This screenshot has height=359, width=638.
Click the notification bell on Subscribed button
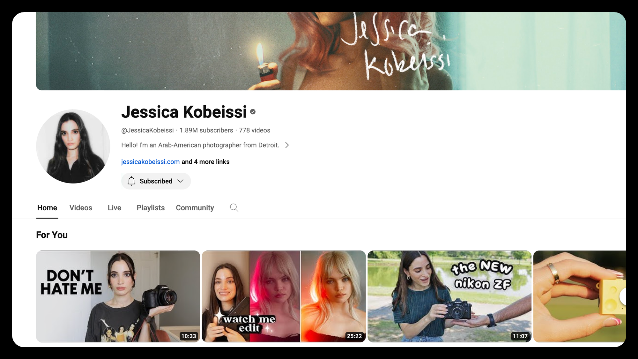(x=132, y=181)
